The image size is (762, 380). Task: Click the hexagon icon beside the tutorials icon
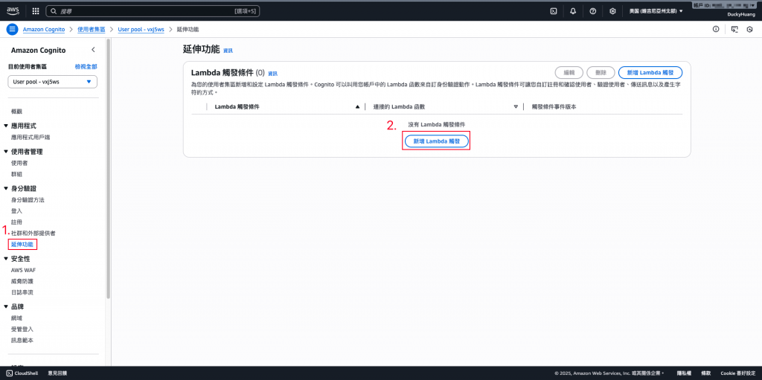pyautogui.click(x=750, y=29)
